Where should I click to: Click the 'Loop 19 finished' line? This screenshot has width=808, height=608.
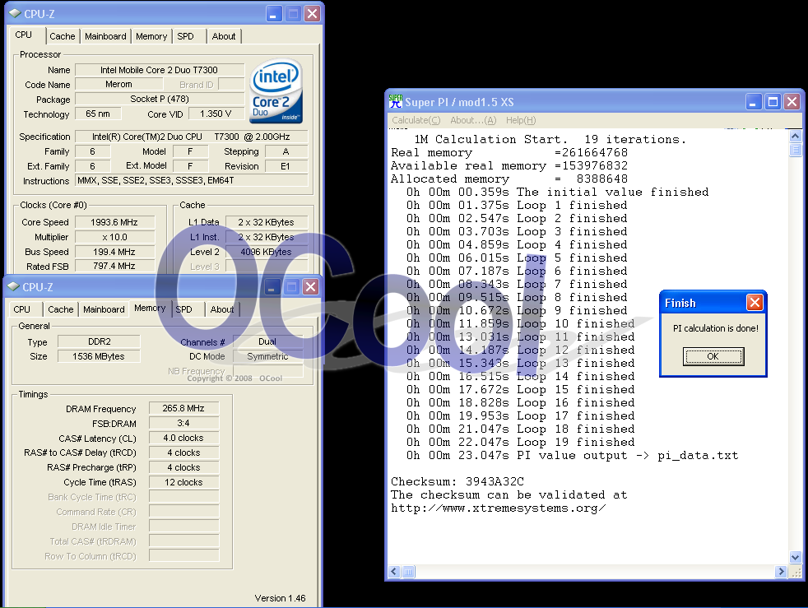(521, 442)
